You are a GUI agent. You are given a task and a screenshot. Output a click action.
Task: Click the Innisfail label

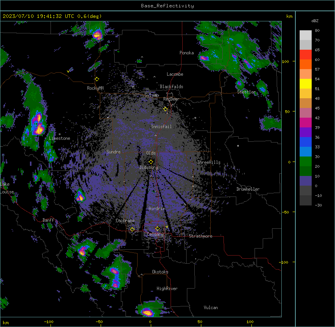[161, 127]
